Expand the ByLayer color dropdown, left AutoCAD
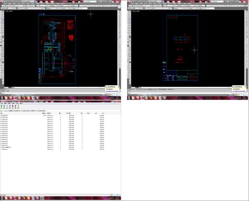 (56, 8)
